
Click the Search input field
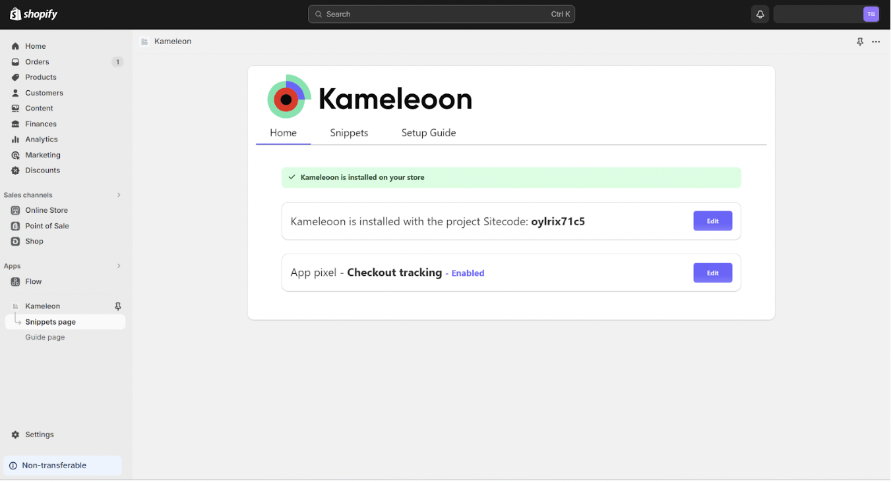coord(441,14)
